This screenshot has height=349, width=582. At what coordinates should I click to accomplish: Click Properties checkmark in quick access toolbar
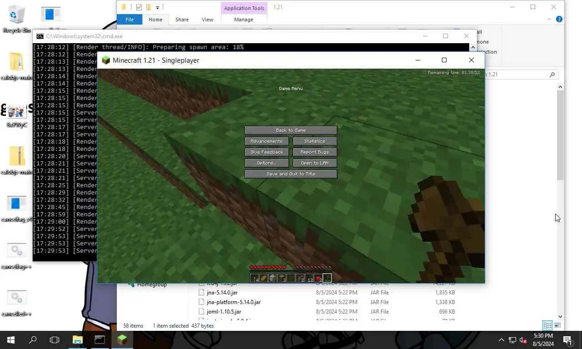coord(139,7)
